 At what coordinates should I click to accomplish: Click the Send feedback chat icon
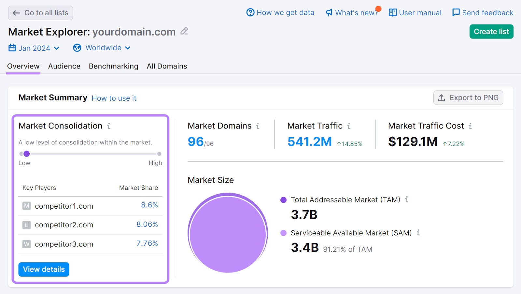tap(456, 12)
